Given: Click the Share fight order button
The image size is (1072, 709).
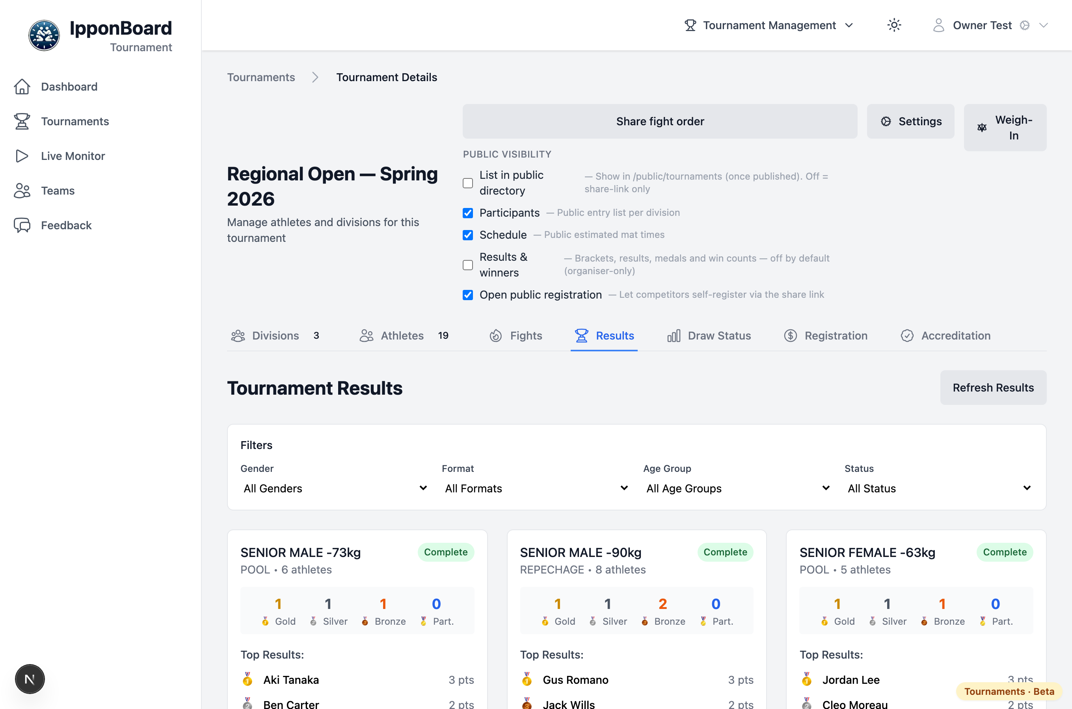Looking at the screenshot, I should pos(660,121).
